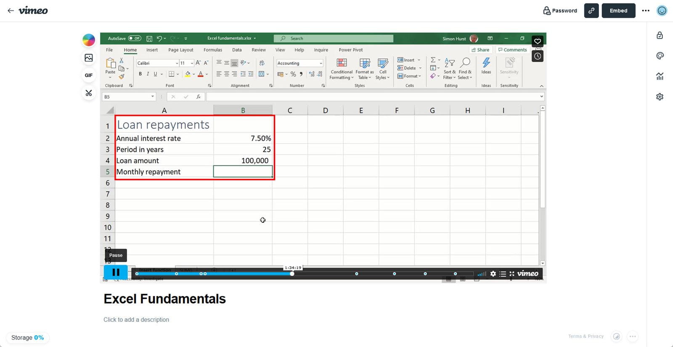
Task: Open the Calibri font name dropdown
Action: point(177,63)
